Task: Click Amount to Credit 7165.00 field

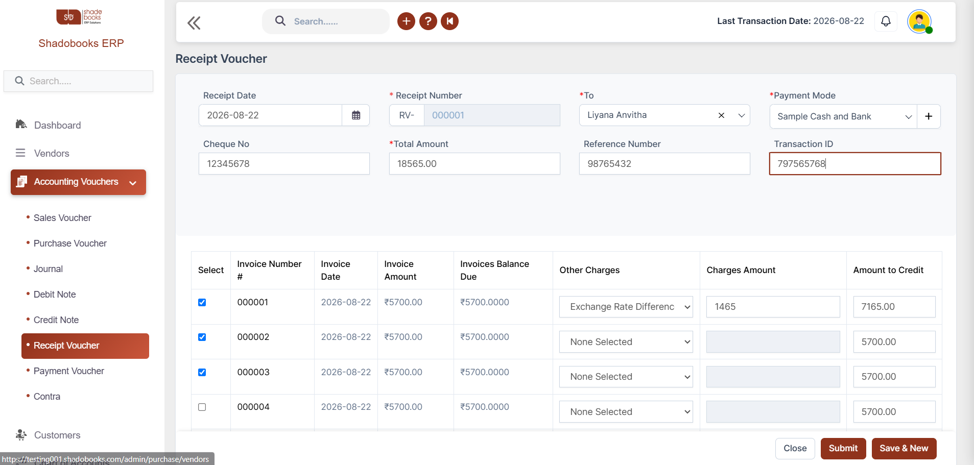Action: point(894,307)
